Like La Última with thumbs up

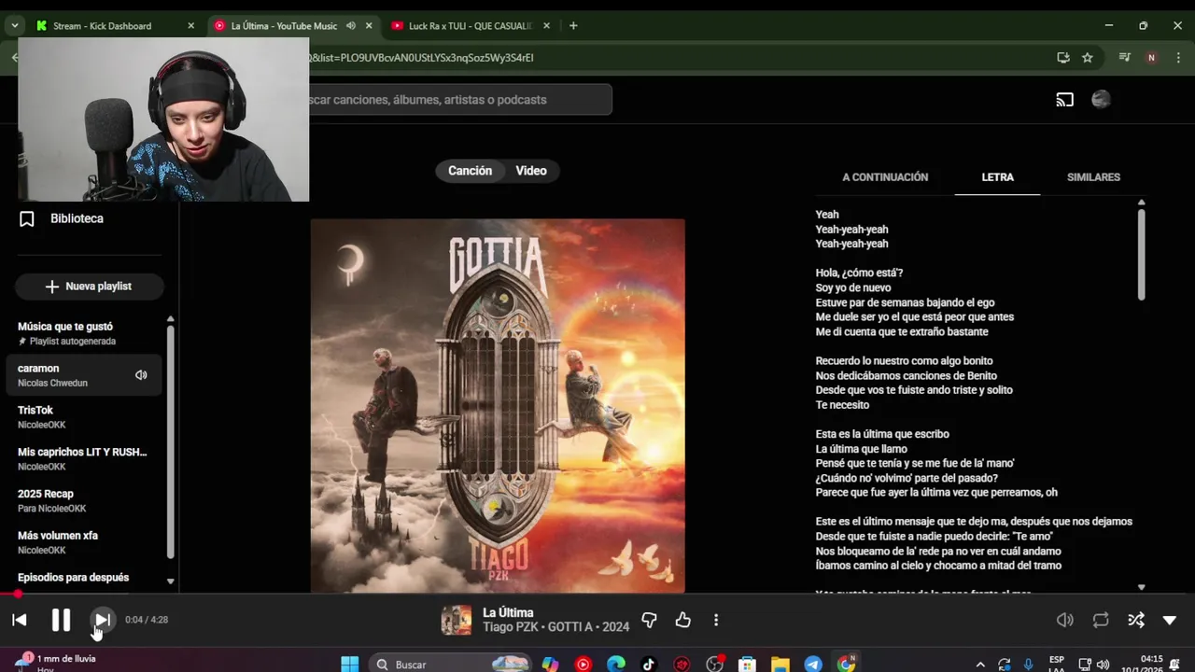[x=683, y=620]
